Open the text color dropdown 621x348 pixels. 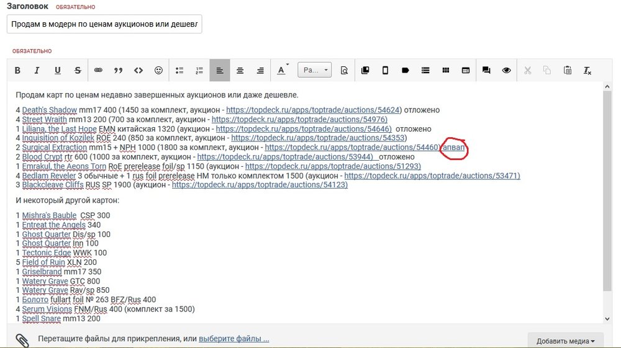point(283,71)
